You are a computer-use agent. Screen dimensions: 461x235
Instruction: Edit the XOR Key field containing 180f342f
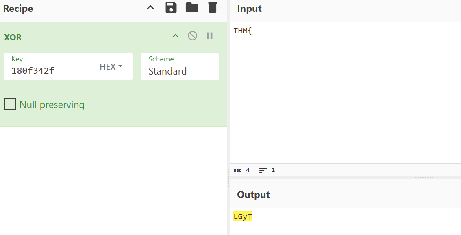[52, 66]
